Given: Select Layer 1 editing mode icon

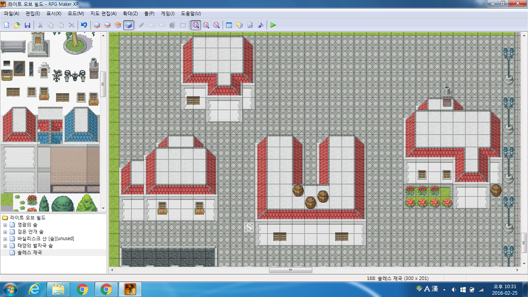Looking at the screenshot, I should point(97,25).
